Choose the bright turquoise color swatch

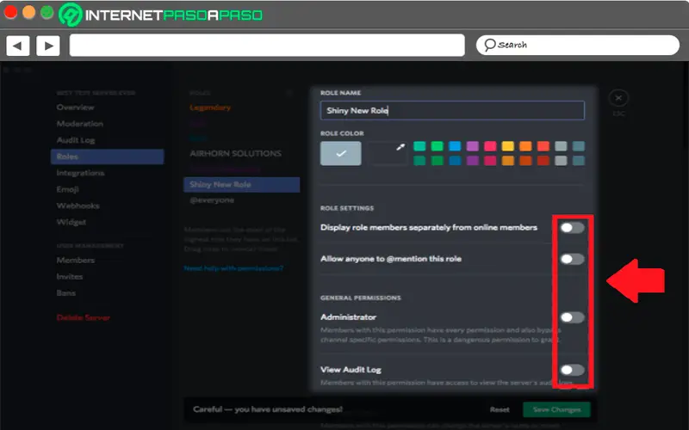(x=419, y=146)
